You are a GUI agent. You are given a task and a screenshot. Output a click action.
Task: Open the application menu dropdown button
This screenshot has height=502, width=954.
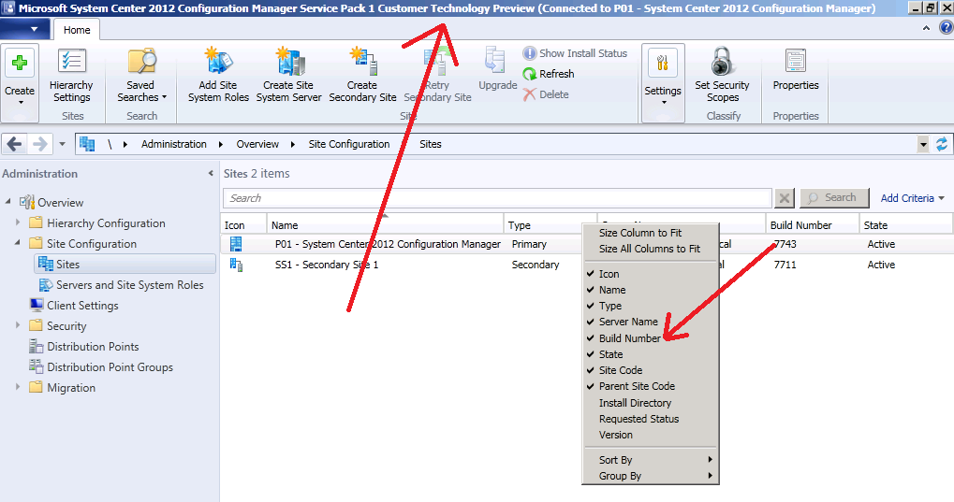click(x=25, y=29)
